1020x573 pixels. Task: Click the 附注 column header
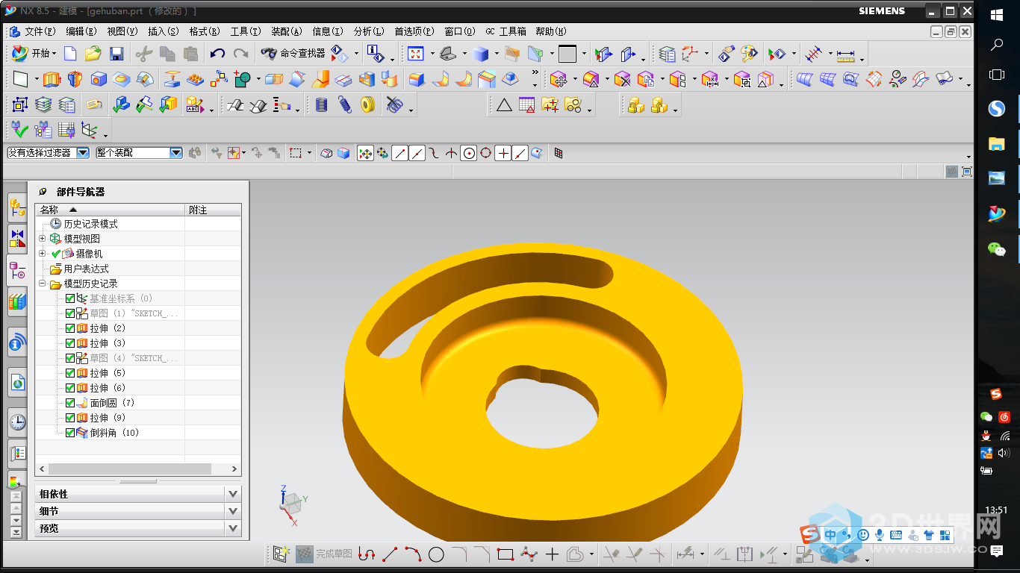[x=213, y=210]
